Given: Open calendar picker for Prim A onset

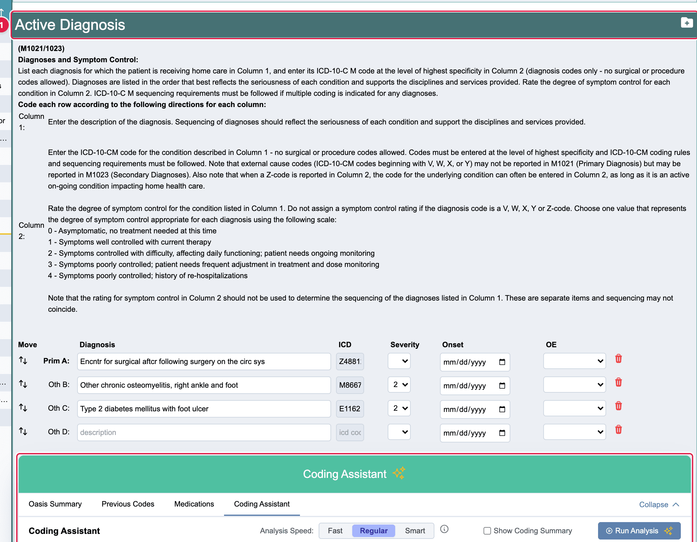Looking at the screenshot, I should click(x=502, y=362).
